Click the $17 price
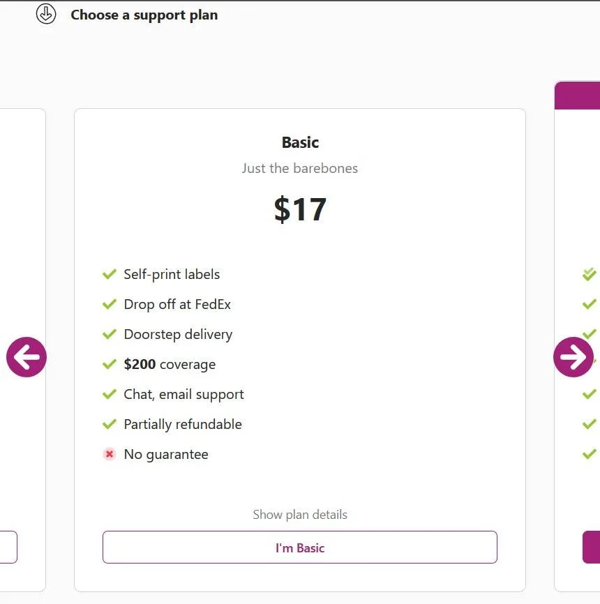600x604 pixels. (300, 209)
